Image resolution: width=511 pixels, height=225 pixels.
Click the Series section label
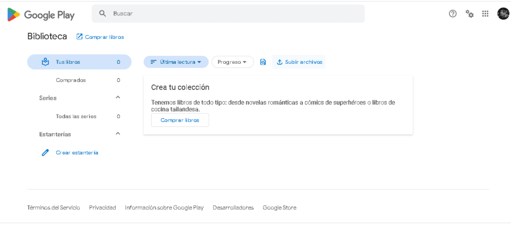pyautogui.click(x=48, y=98)
